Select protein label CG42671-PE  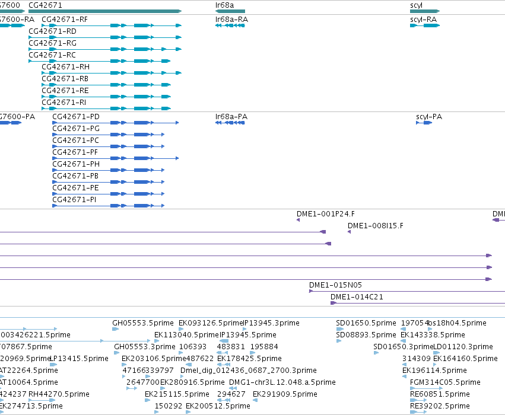tap(75, 188)
